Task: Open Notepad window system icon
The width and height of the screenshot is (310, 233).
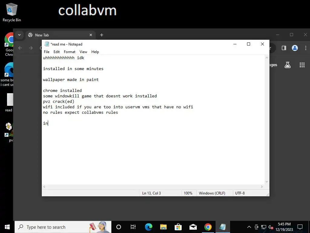Action: coord(47,44)
